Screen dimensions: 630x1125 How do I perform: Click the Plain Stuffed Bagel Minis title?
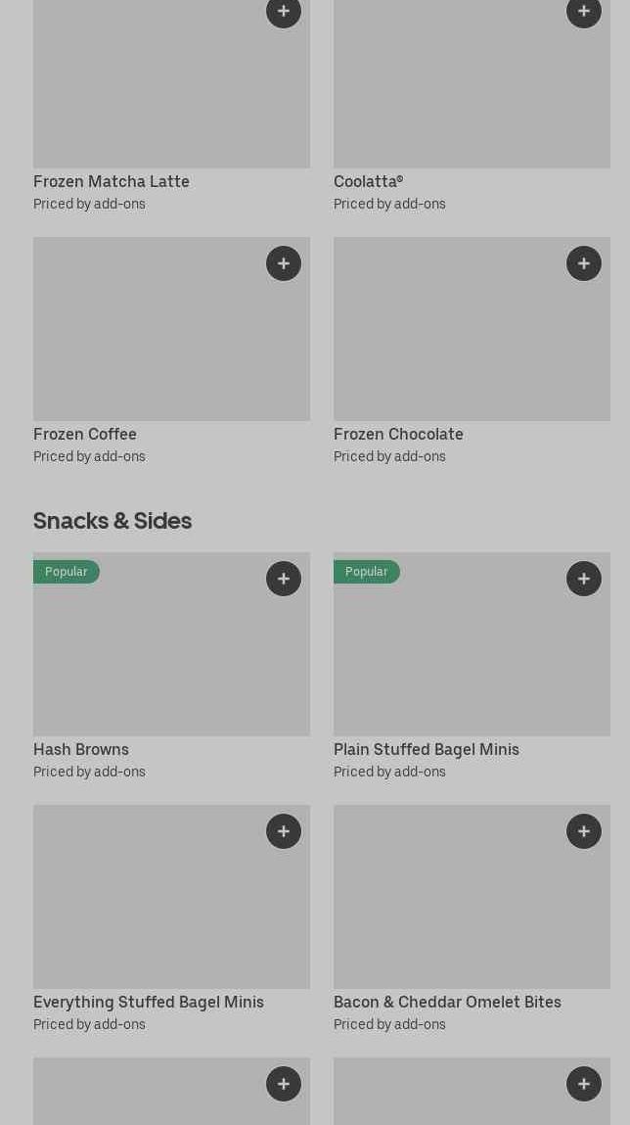click(427, 749)
